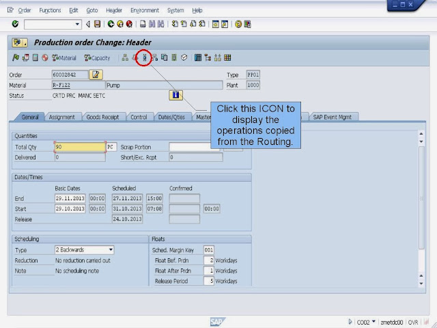Switch to the Control tab
This screenshot has width=437, height=328.
click(139, 117)
